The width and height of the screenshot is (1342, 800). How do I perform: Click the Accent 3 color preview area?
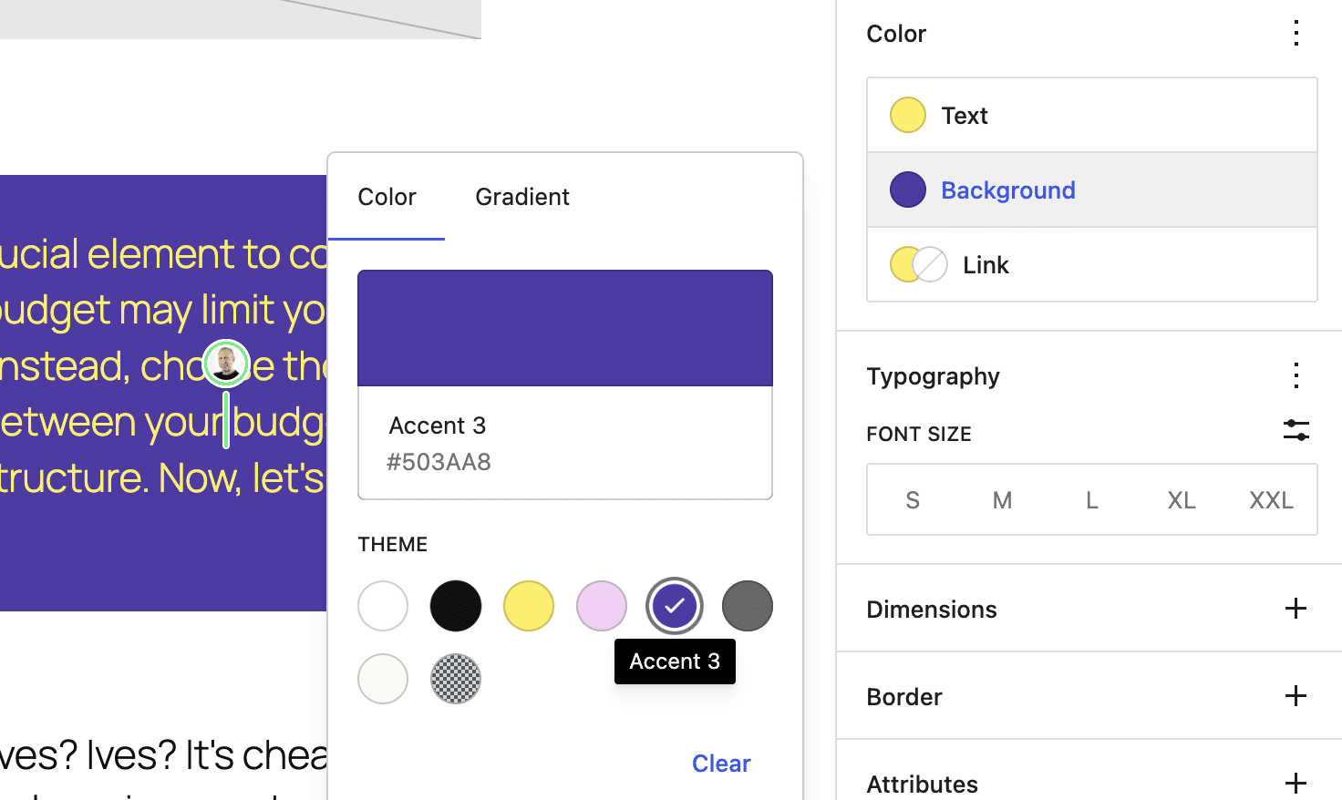564,327
